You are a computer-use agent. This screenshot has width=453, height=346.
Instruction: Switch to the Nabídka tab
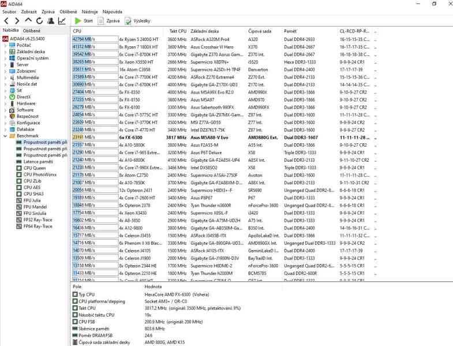[10, 30]
